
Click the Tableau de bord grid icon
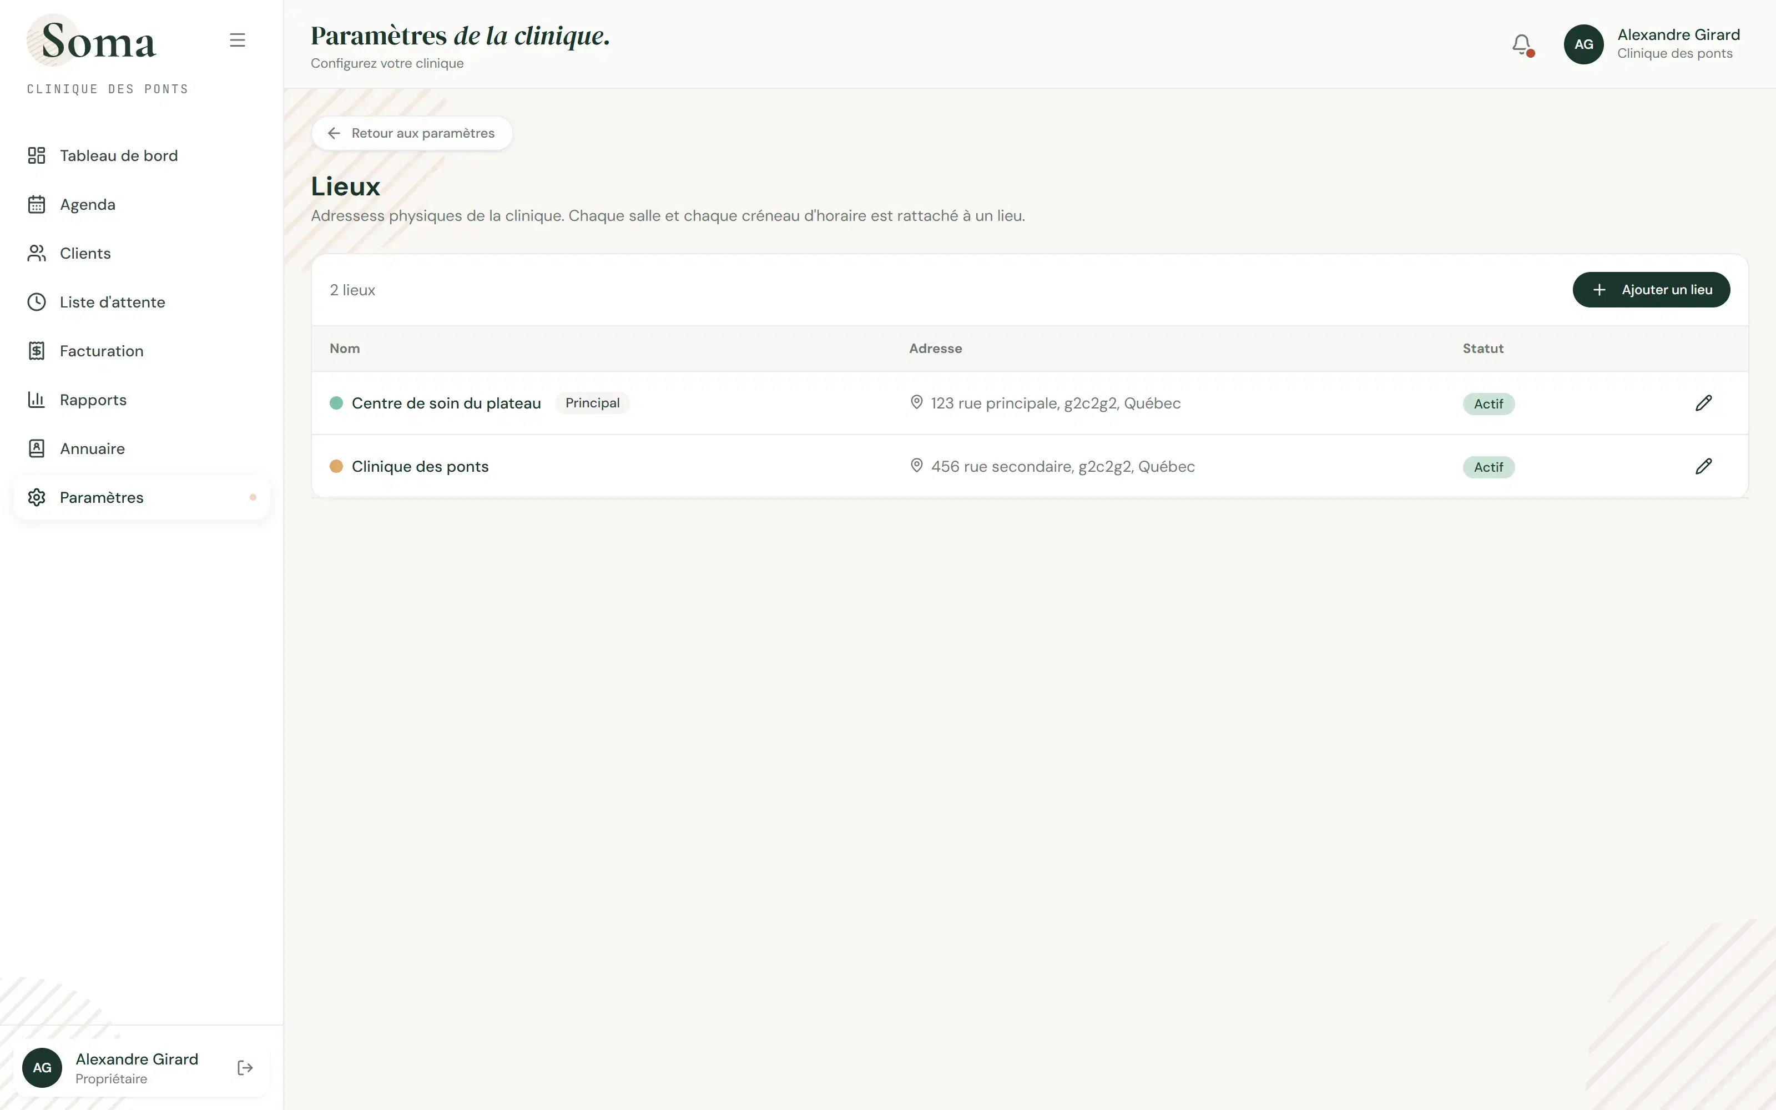coord(37,155)
